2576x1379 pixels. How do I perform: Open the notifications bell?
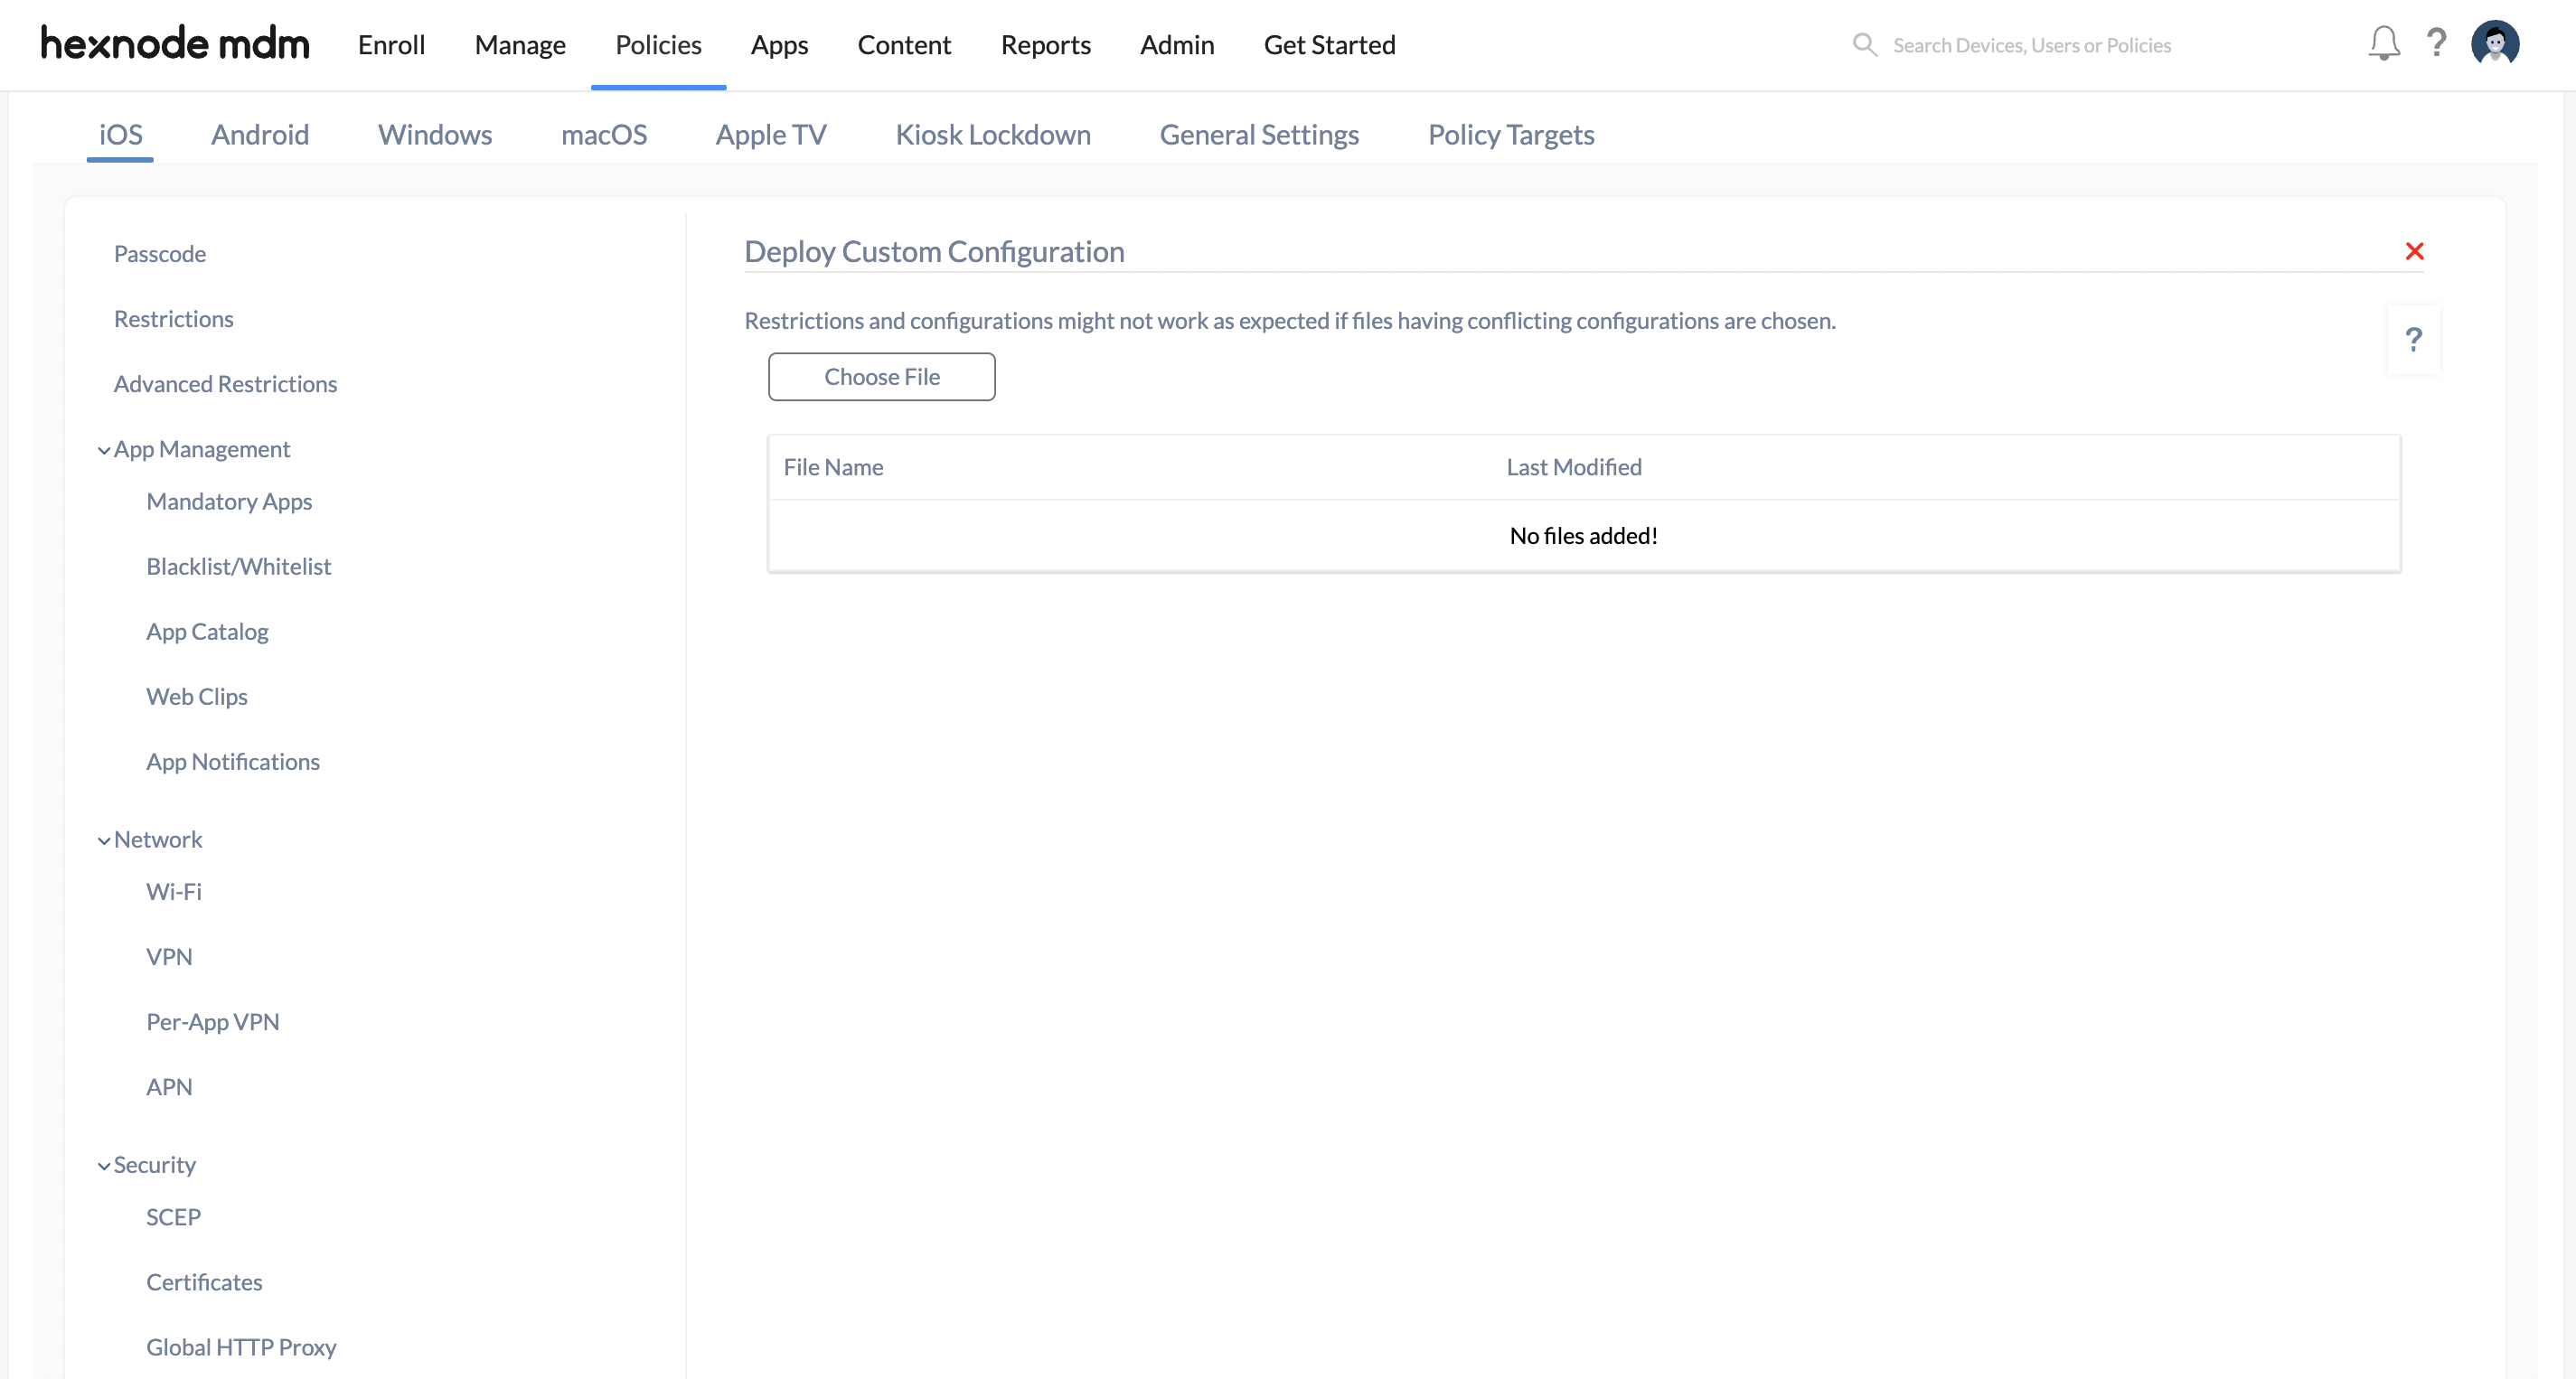tap(2384, 43)
